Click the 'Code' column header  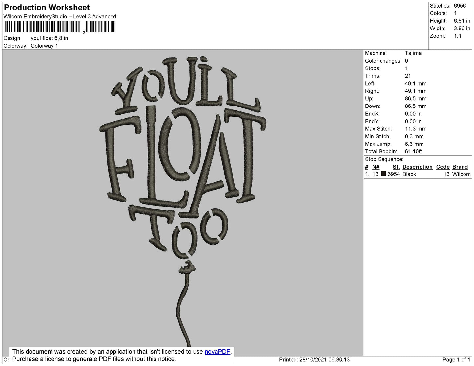click(443, 167)
